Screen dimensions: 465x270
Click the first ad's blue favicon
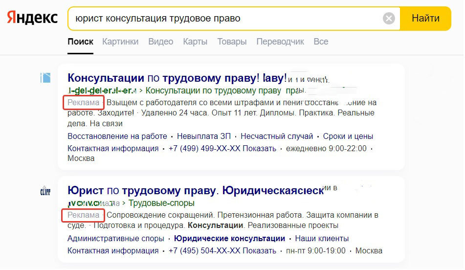point(45,78)
